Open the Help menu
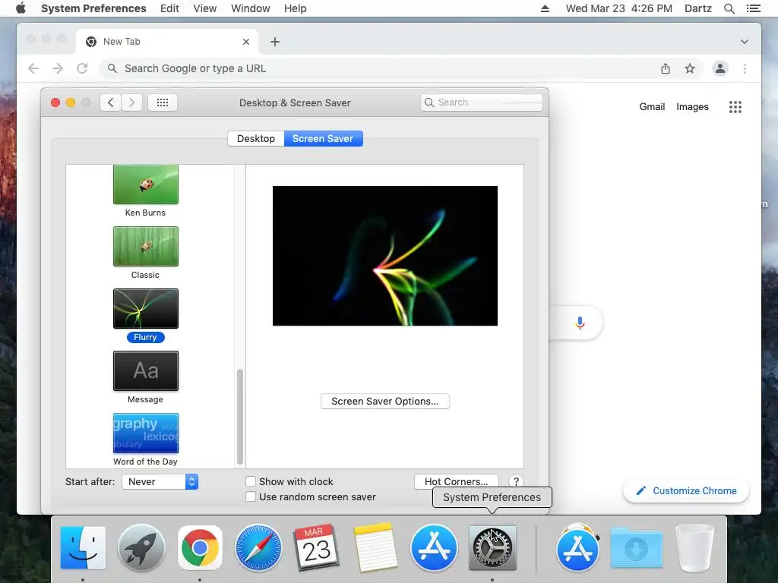Viewport: 778px width, 583px height. pos(296,8)
